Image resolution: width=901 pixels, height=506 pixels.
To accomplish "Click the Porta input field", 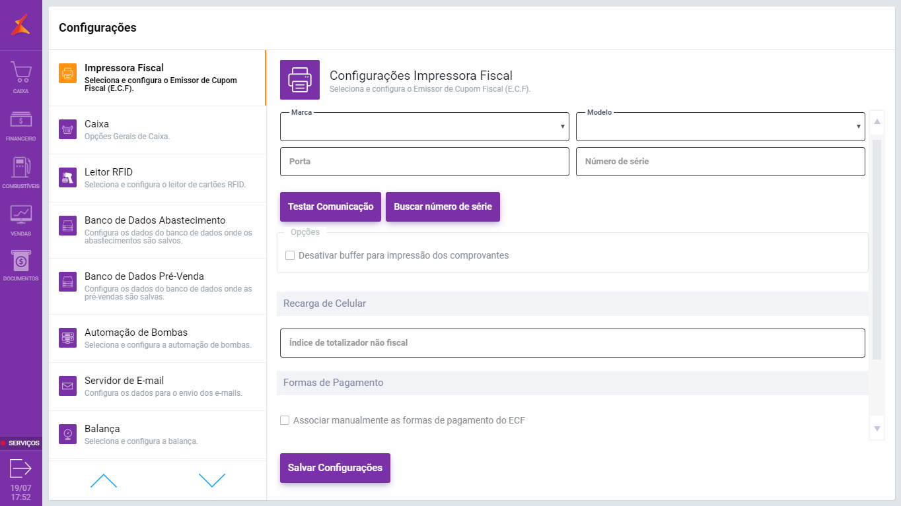I will coord(424,162).
